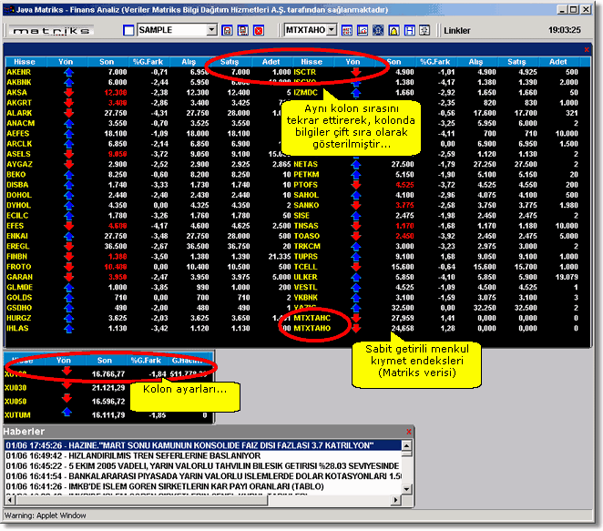The height and width of the screenshot is (531, 603).
Task: Open the Linkler menu
Action: point(457,30)
